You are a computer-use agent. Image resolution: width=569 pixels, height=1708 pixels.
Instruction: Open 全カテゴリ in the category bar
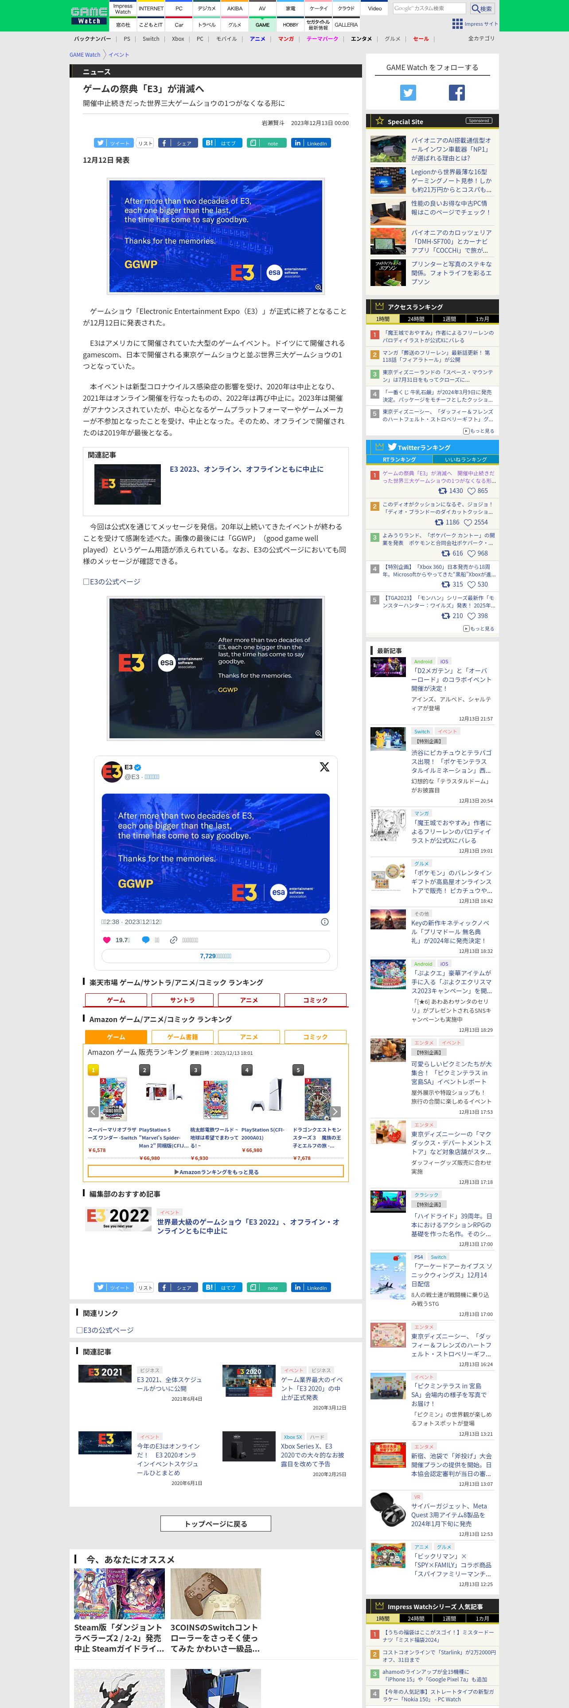482,39
